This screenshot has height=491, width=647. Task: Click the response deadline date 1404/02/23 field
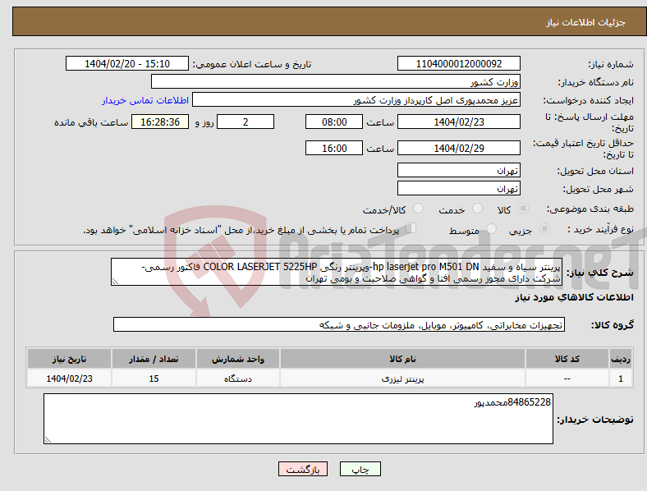point(458,122)
